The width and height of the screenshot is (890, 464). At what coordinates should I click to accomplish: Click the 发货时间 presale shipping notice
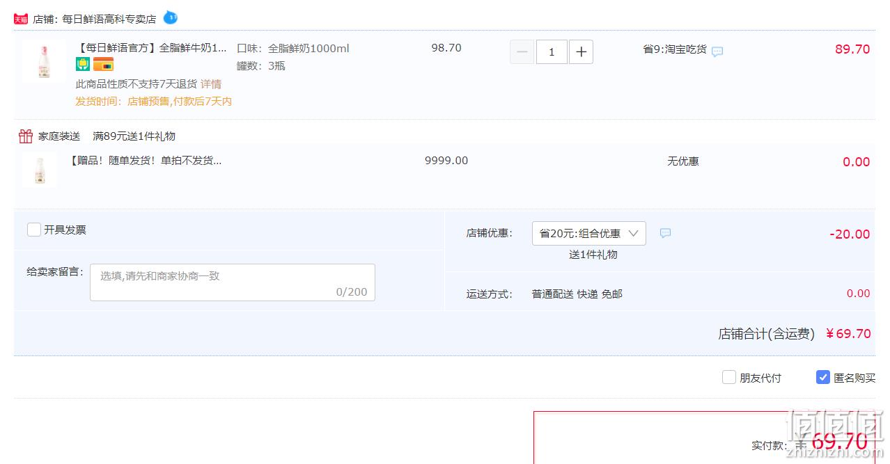[x=154, y=102]
